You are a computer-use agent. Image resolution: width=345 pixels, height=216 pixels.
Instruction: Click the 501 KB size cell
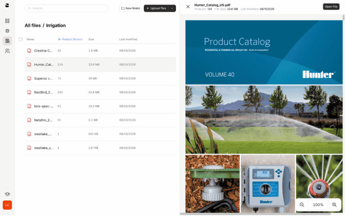click(x=93, y=134)
